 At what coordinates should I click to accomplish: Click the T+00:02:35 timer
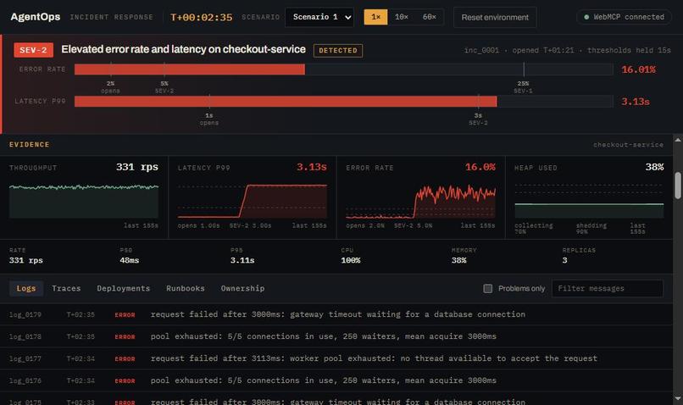pyautogui.click(x=201, y=18)
